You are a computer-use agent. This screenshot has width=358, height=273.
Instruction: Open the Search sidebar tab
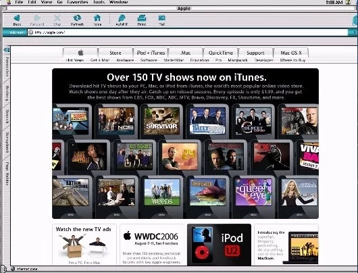coord(7,116)
